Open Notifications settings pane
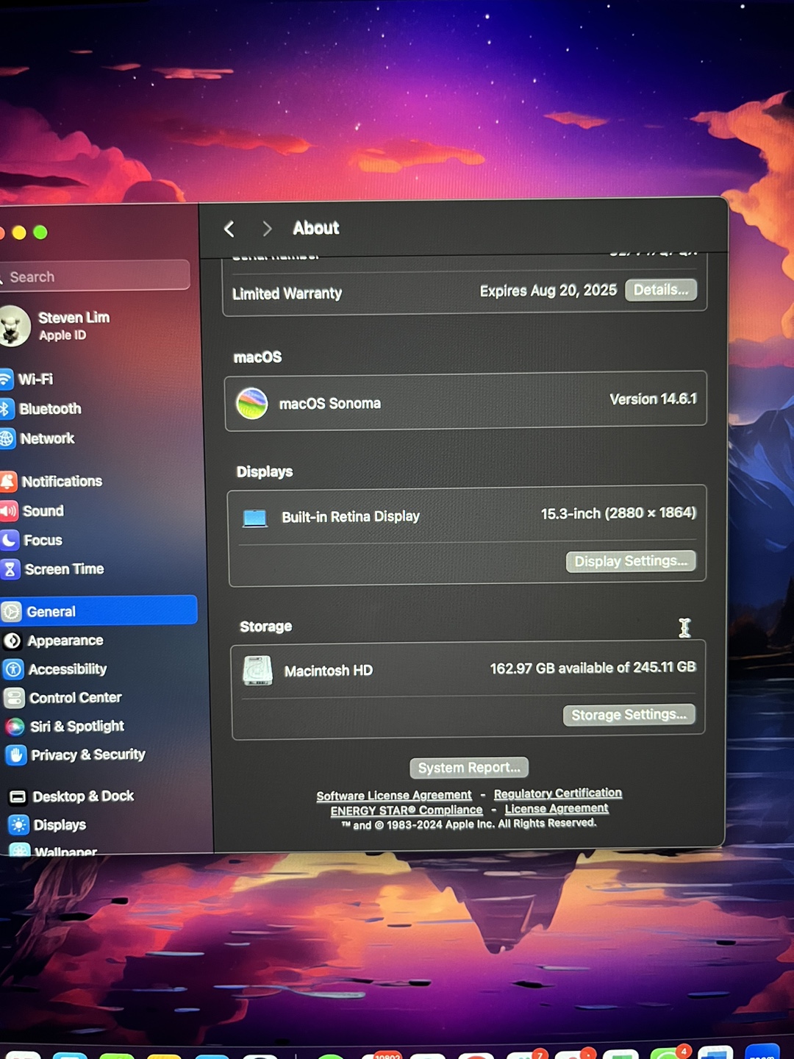The image size is (794, 1059). [51, 482]
